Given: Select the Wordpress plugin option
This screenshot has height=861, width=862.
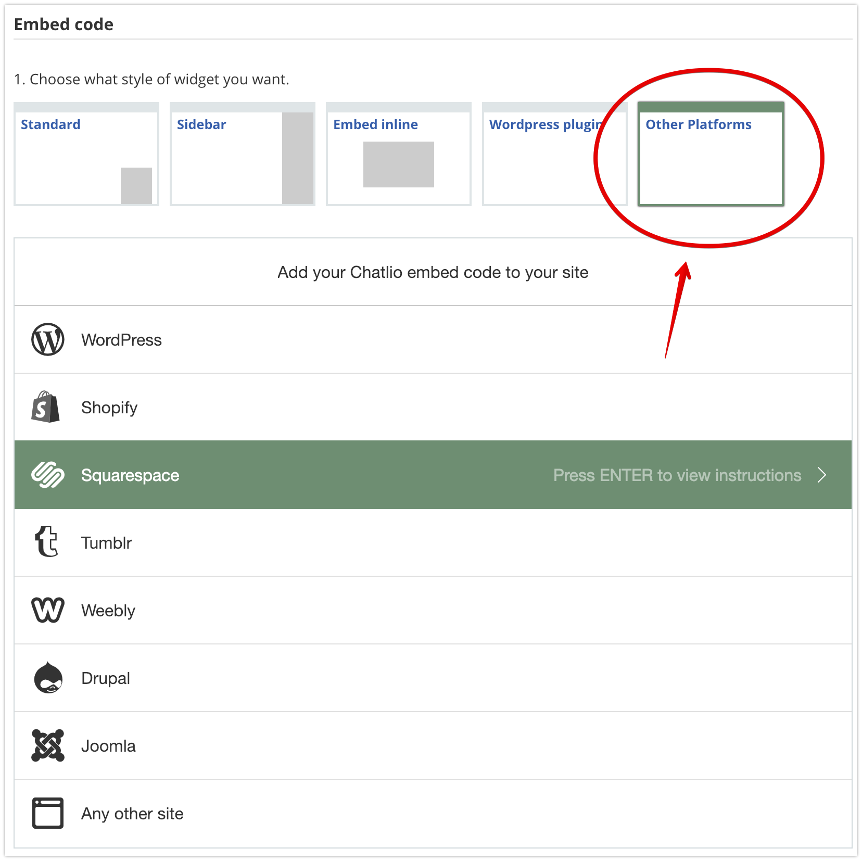Looking at the screenshot, I should pos(555,154).
